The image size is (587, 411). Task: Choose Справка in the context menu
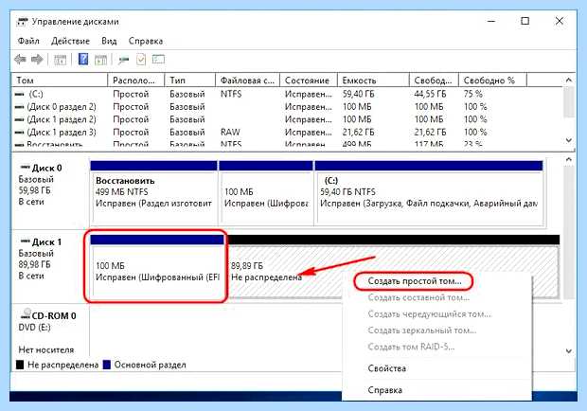384,390
